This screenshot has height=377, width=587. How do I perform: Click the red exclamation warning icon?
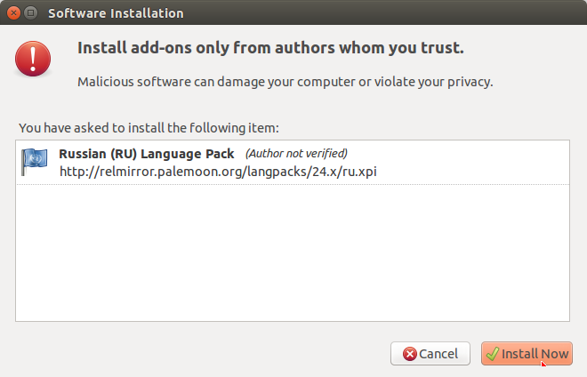pos(33,59)
